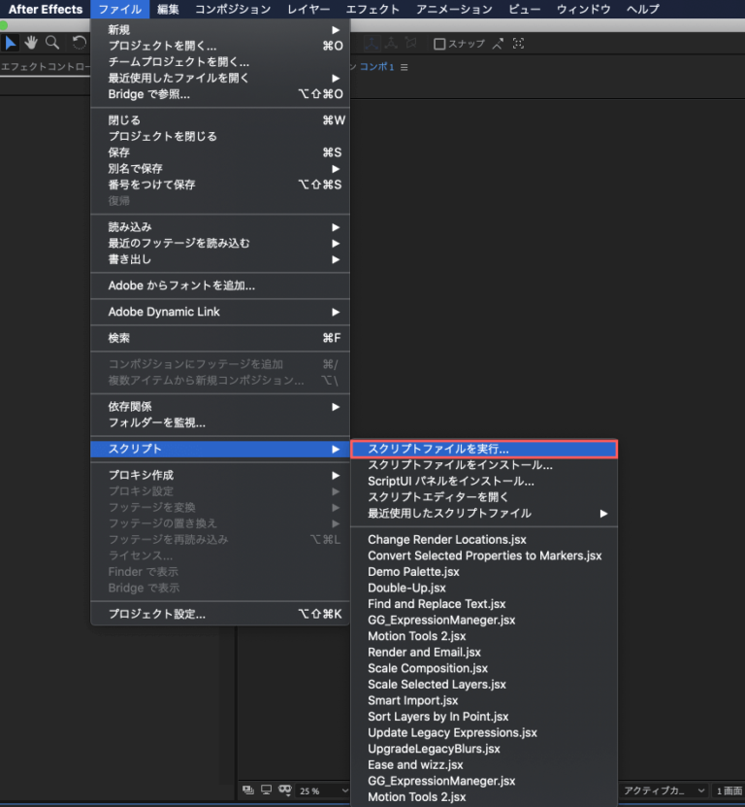This screenshot has height=807, width=745.
Task: Click the monitor icon in the viewer footer
Action: coord(267,790)
